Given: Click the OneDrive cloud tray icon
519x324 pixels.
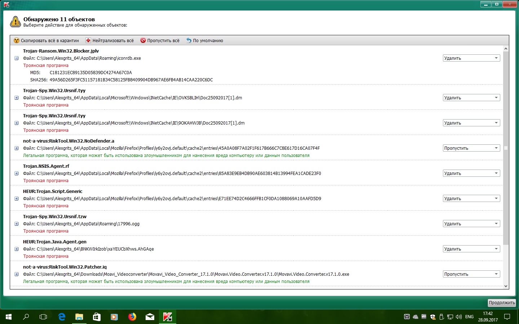Looking at the screenshot, I should click(416, 317).
